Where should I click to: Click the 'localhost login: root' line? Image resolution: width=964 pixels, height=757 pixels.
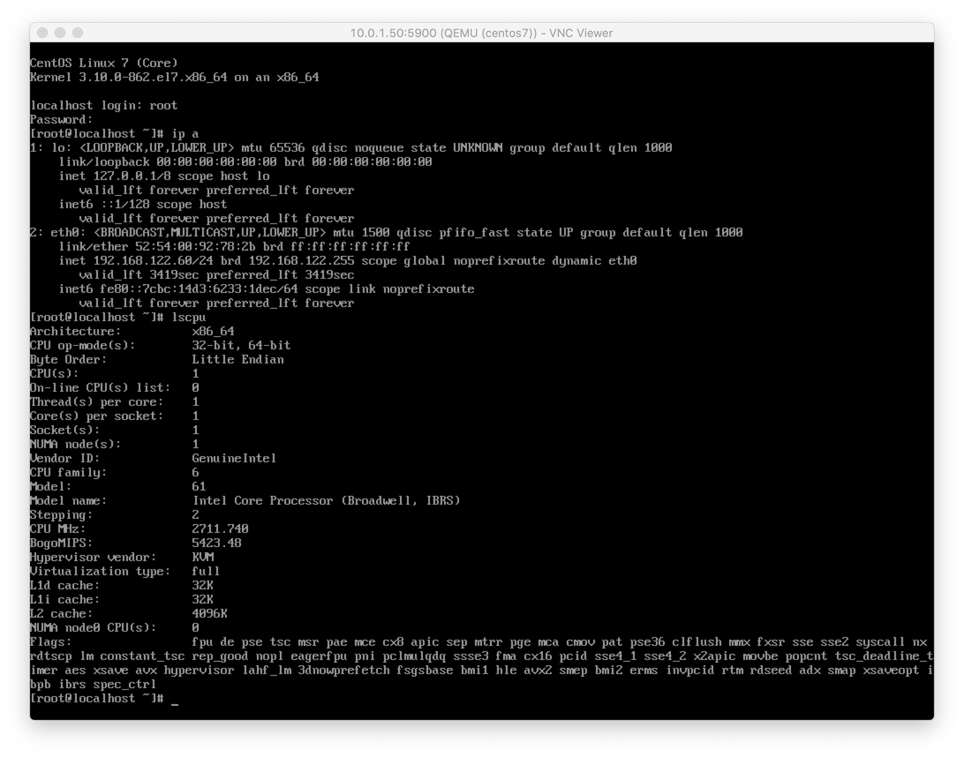[x=104, y=106]
